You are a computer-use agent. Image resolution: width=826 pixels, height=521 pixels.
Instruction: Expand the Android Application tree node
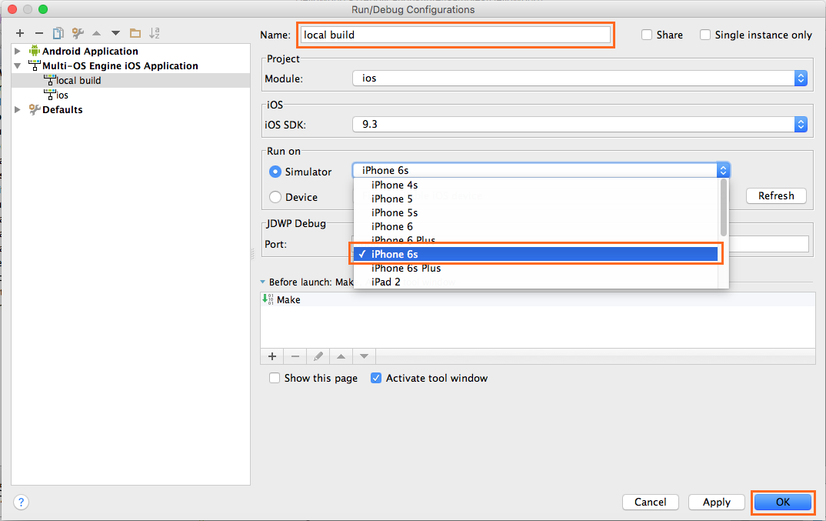pyautogui.click(x=18, y=51)
